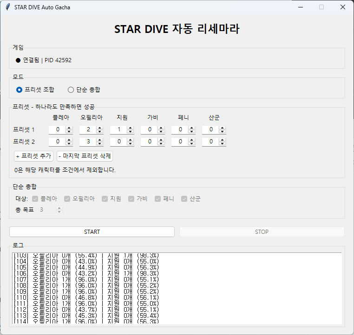
Task: Increase 오필리아 value for 프리셋 1
Action: tap(99, 128)
